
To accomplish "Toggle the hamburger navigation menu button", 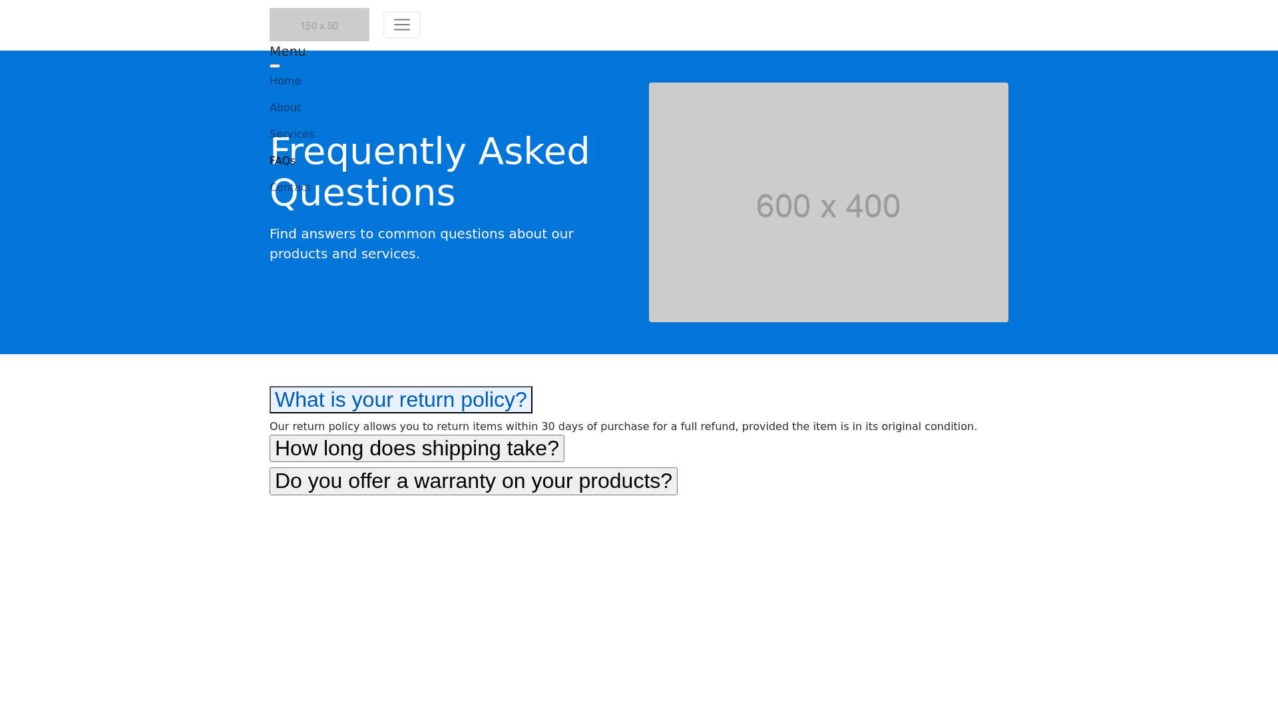I will coord(401,25).
